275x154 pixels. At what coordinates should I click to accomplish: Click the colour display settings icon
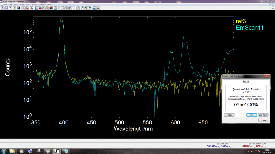tap(51, 8)
